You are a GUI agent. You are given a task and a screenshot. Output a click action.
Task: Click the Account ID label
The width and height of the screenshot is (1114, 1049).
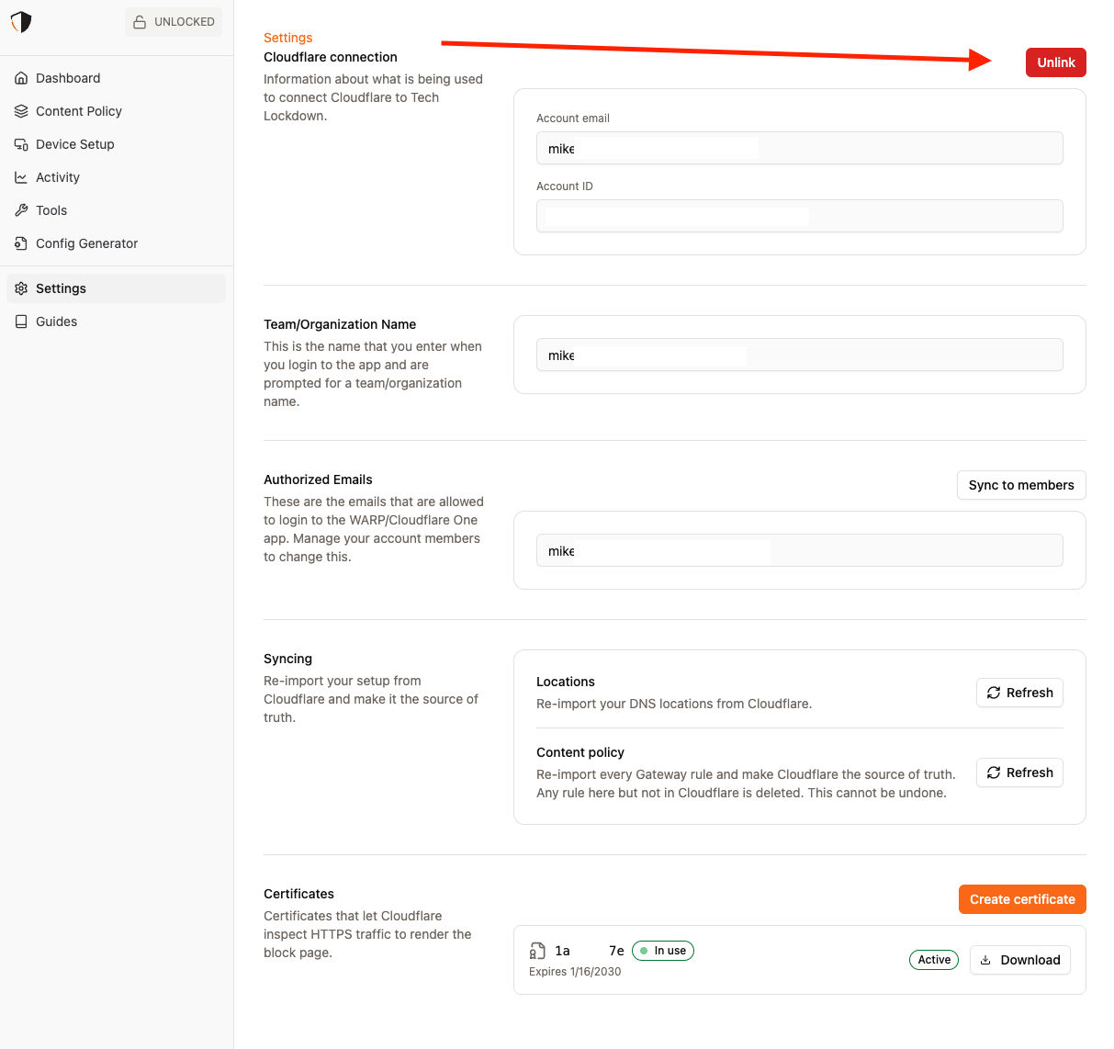pyautogui.click(x=565, y=186)
